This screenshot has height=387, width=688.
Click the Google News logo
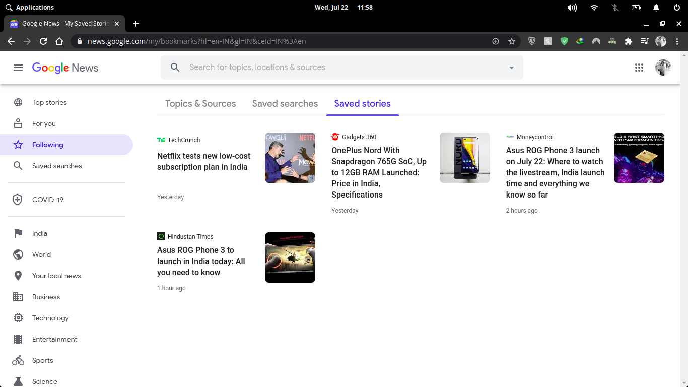click(65, 68)
